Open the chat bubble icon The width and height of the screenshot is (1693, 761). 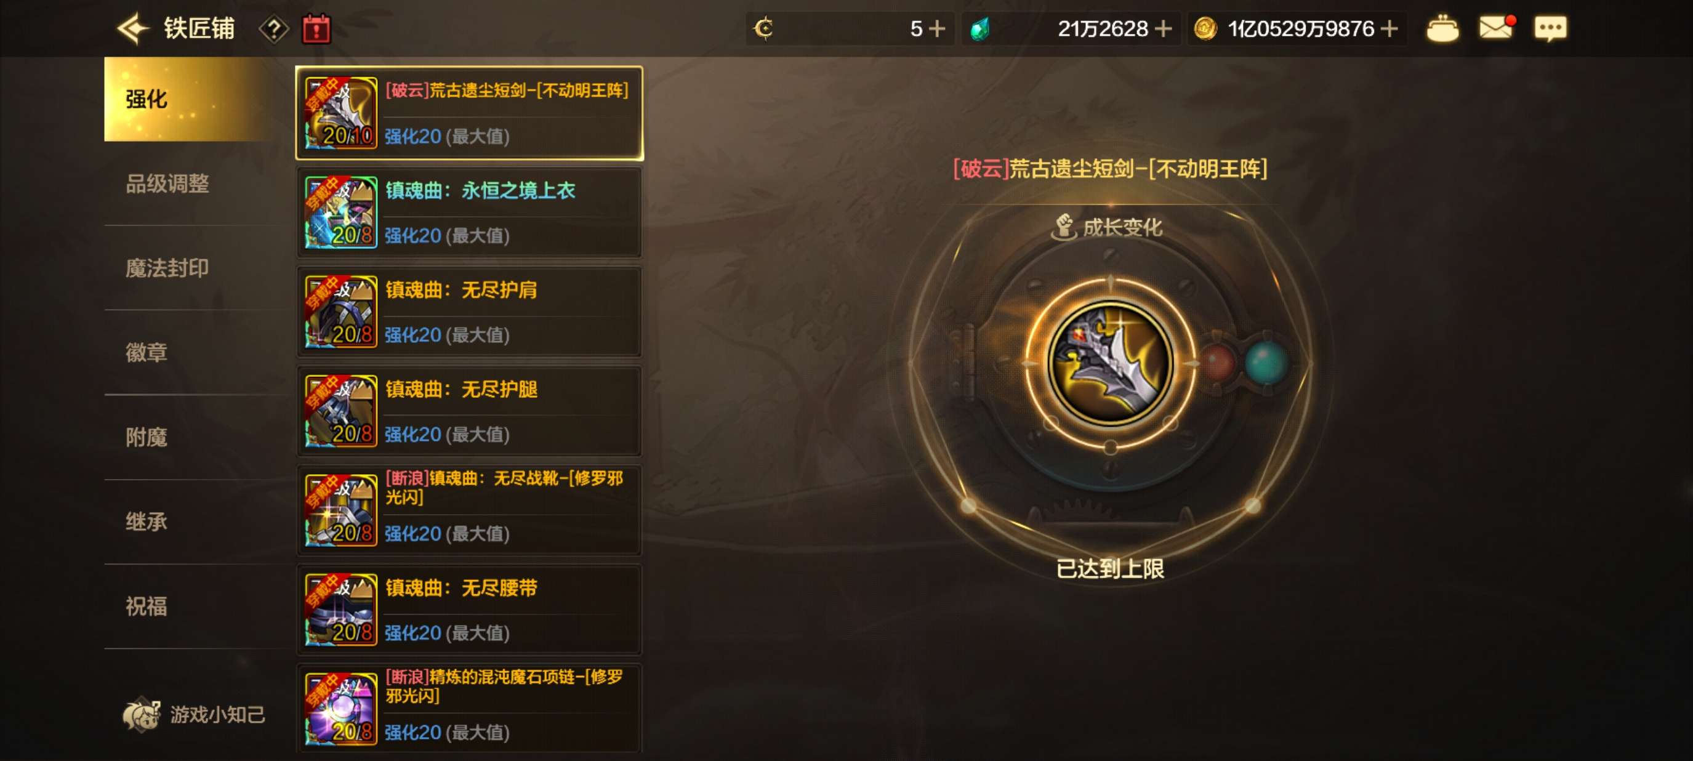coord(1550,29)
